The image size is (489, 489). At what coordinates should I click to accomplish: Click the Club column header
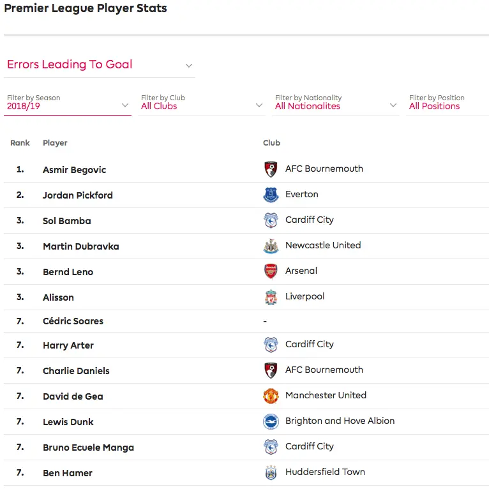271,143
